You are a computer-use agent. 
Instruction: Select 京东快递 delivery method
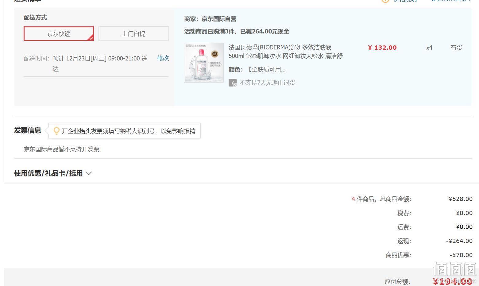(59, 34)
